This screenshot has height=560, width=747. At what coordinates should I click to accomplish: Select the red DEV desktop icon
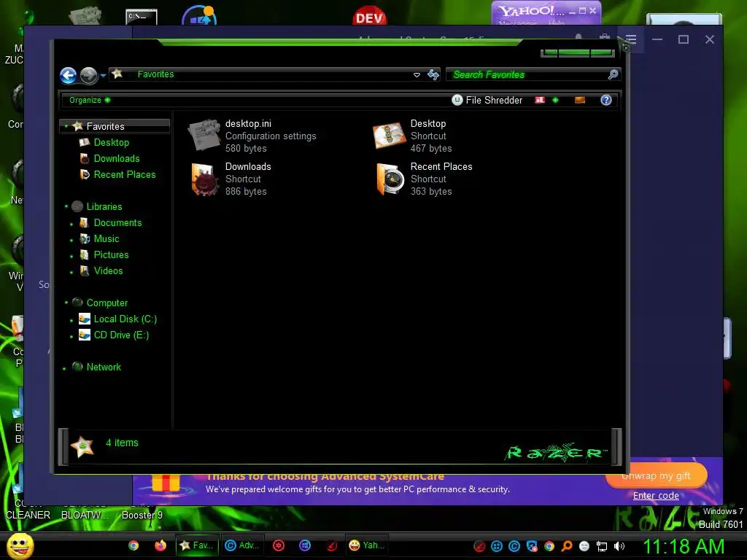pos(369,16)
